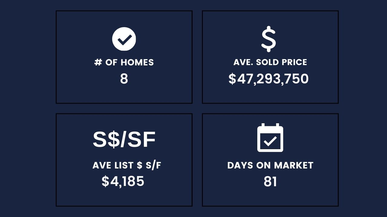The width and height of the screenshot is (387, 217).
Task: Click the large dollar sign icon
Action: pos(268,39)
